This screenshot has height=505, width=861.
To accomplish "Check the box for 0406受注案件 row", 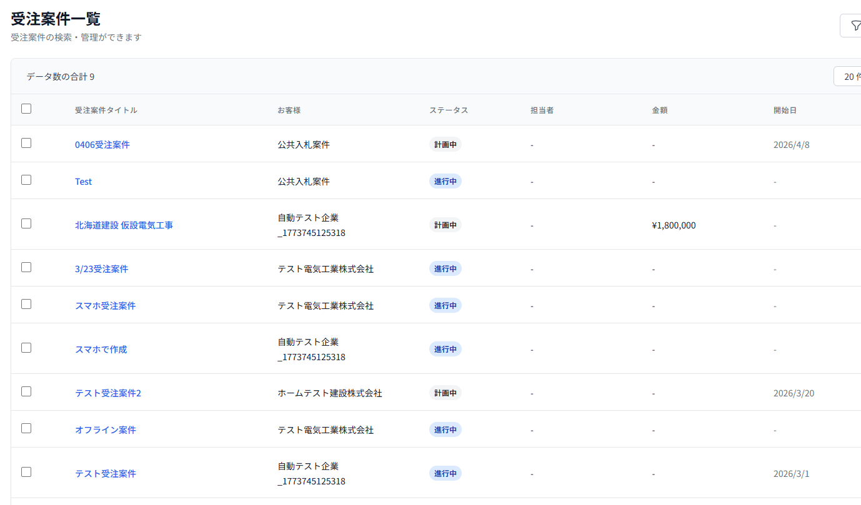I will pyautogui.click(x=26, y=143).
